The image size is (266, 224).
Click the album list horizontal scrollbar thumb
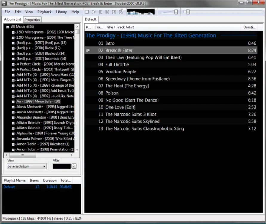pos(22,155)
